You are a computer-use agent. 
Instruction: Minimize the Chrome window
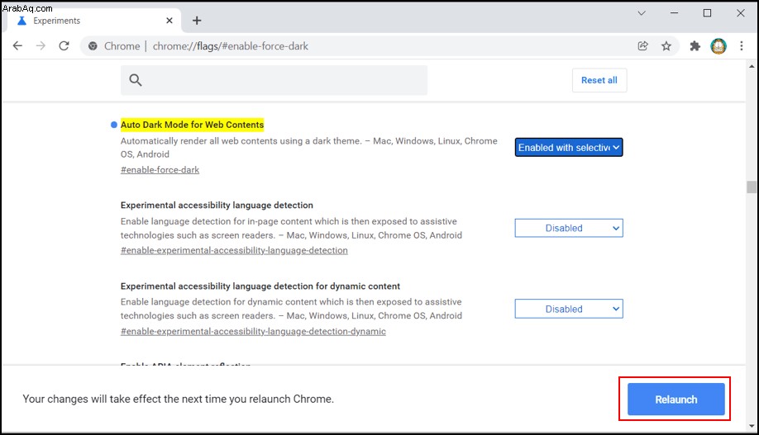pos(675,13)
